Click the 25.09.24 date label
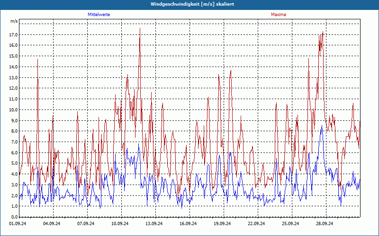 tap(290, 224)
